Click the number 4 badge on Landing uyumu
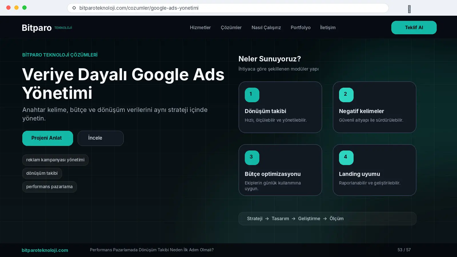 346,158
